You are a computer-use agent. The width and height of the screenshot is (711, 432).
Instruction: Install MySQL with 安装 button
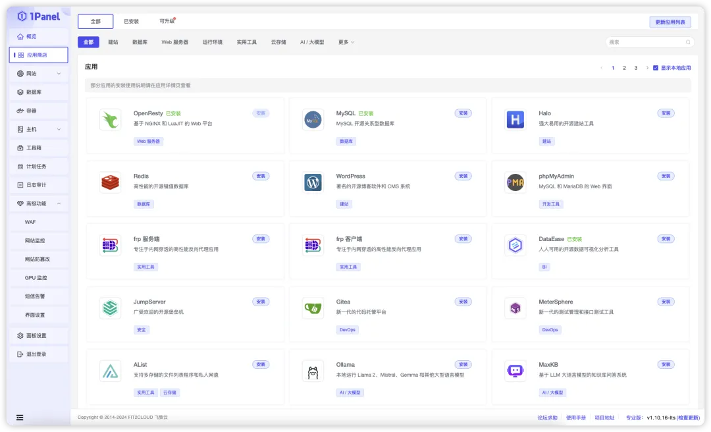pos(463,113)
